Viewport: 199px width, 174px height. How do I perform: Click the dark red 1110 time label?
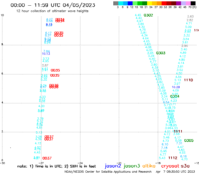tap(189, 80)
